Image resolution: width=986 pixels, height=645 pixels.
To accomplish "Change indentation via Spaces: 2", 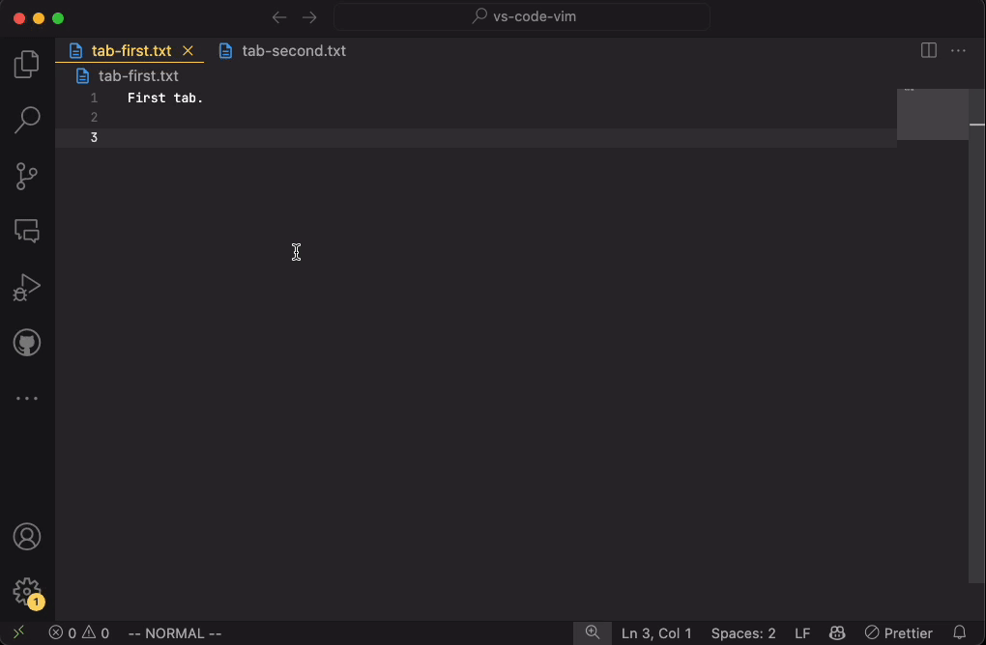I will point(742,633).
